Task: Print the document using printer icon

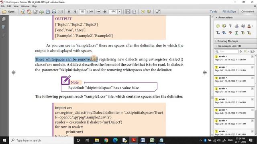Action: [x=54, y=12]
